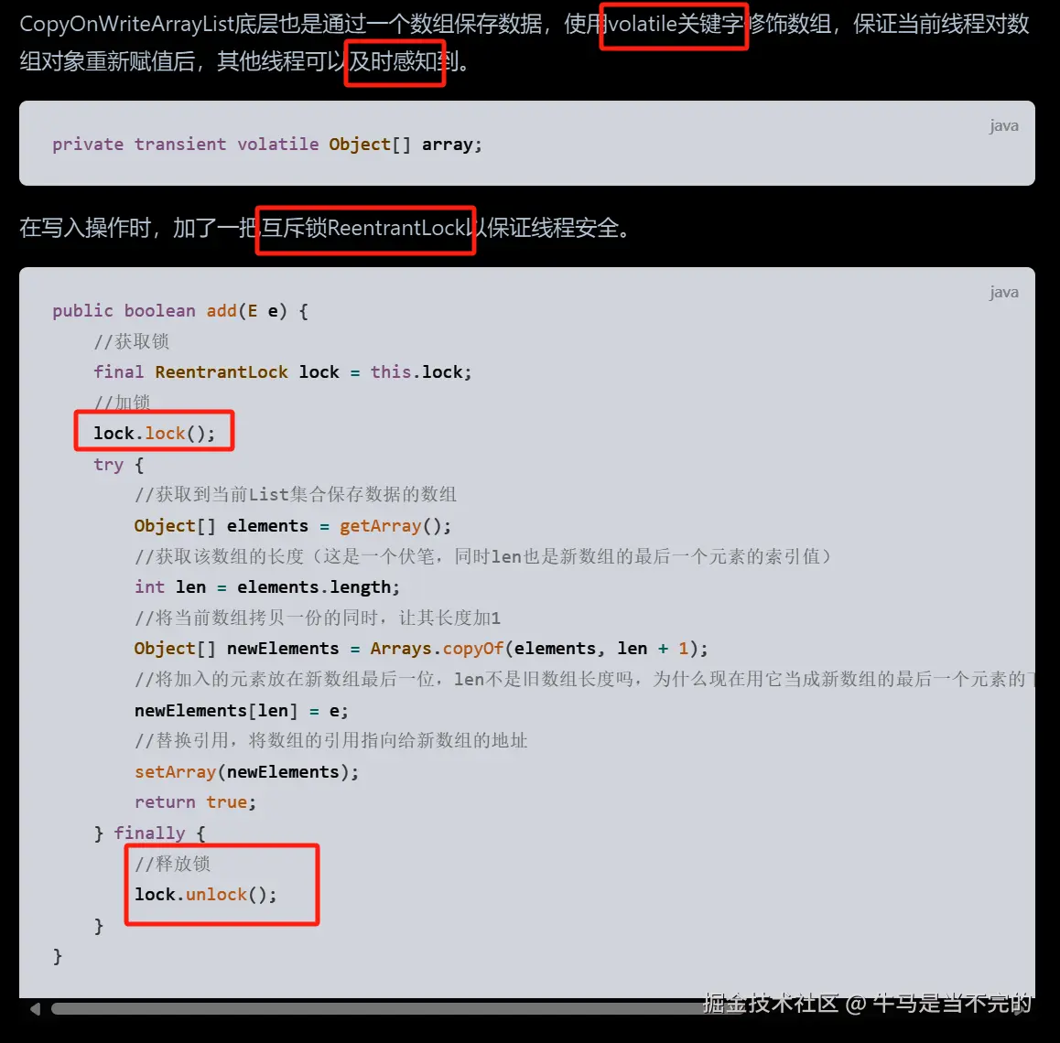Click the setArray(newElements); line
The height and width of the screenshot is (1043, 1060).
point(246,771)
